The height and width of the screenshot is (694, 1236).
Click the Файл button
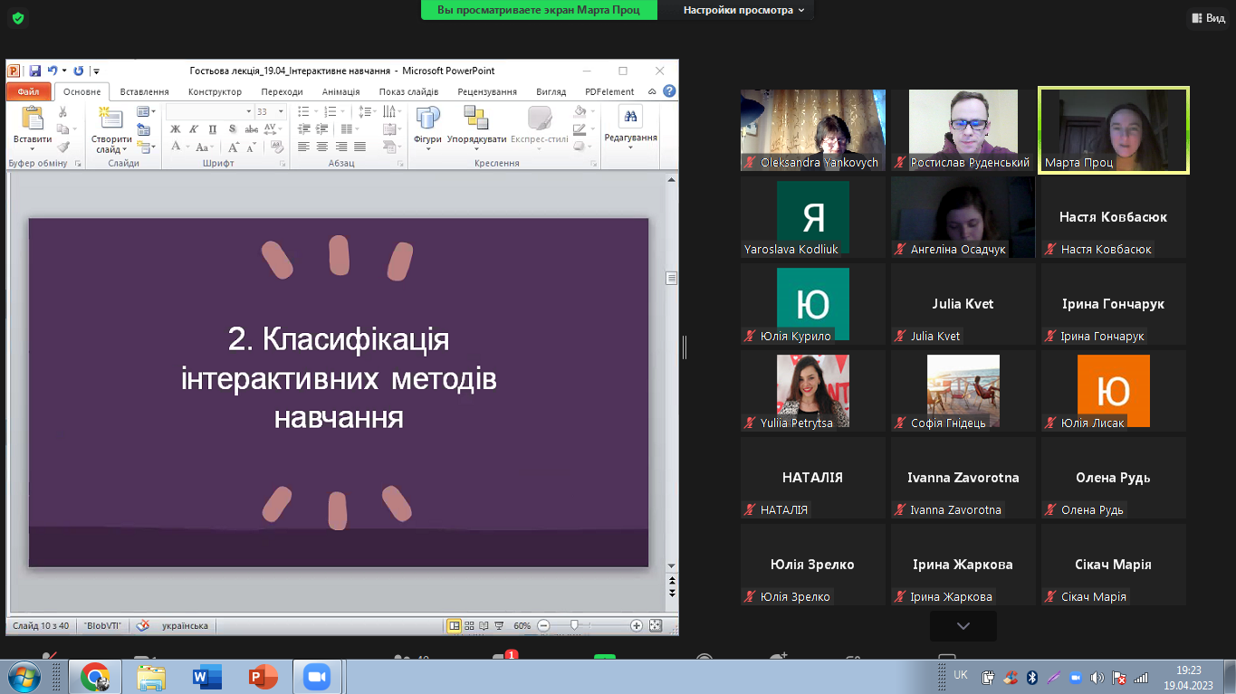tap(28, 91)
